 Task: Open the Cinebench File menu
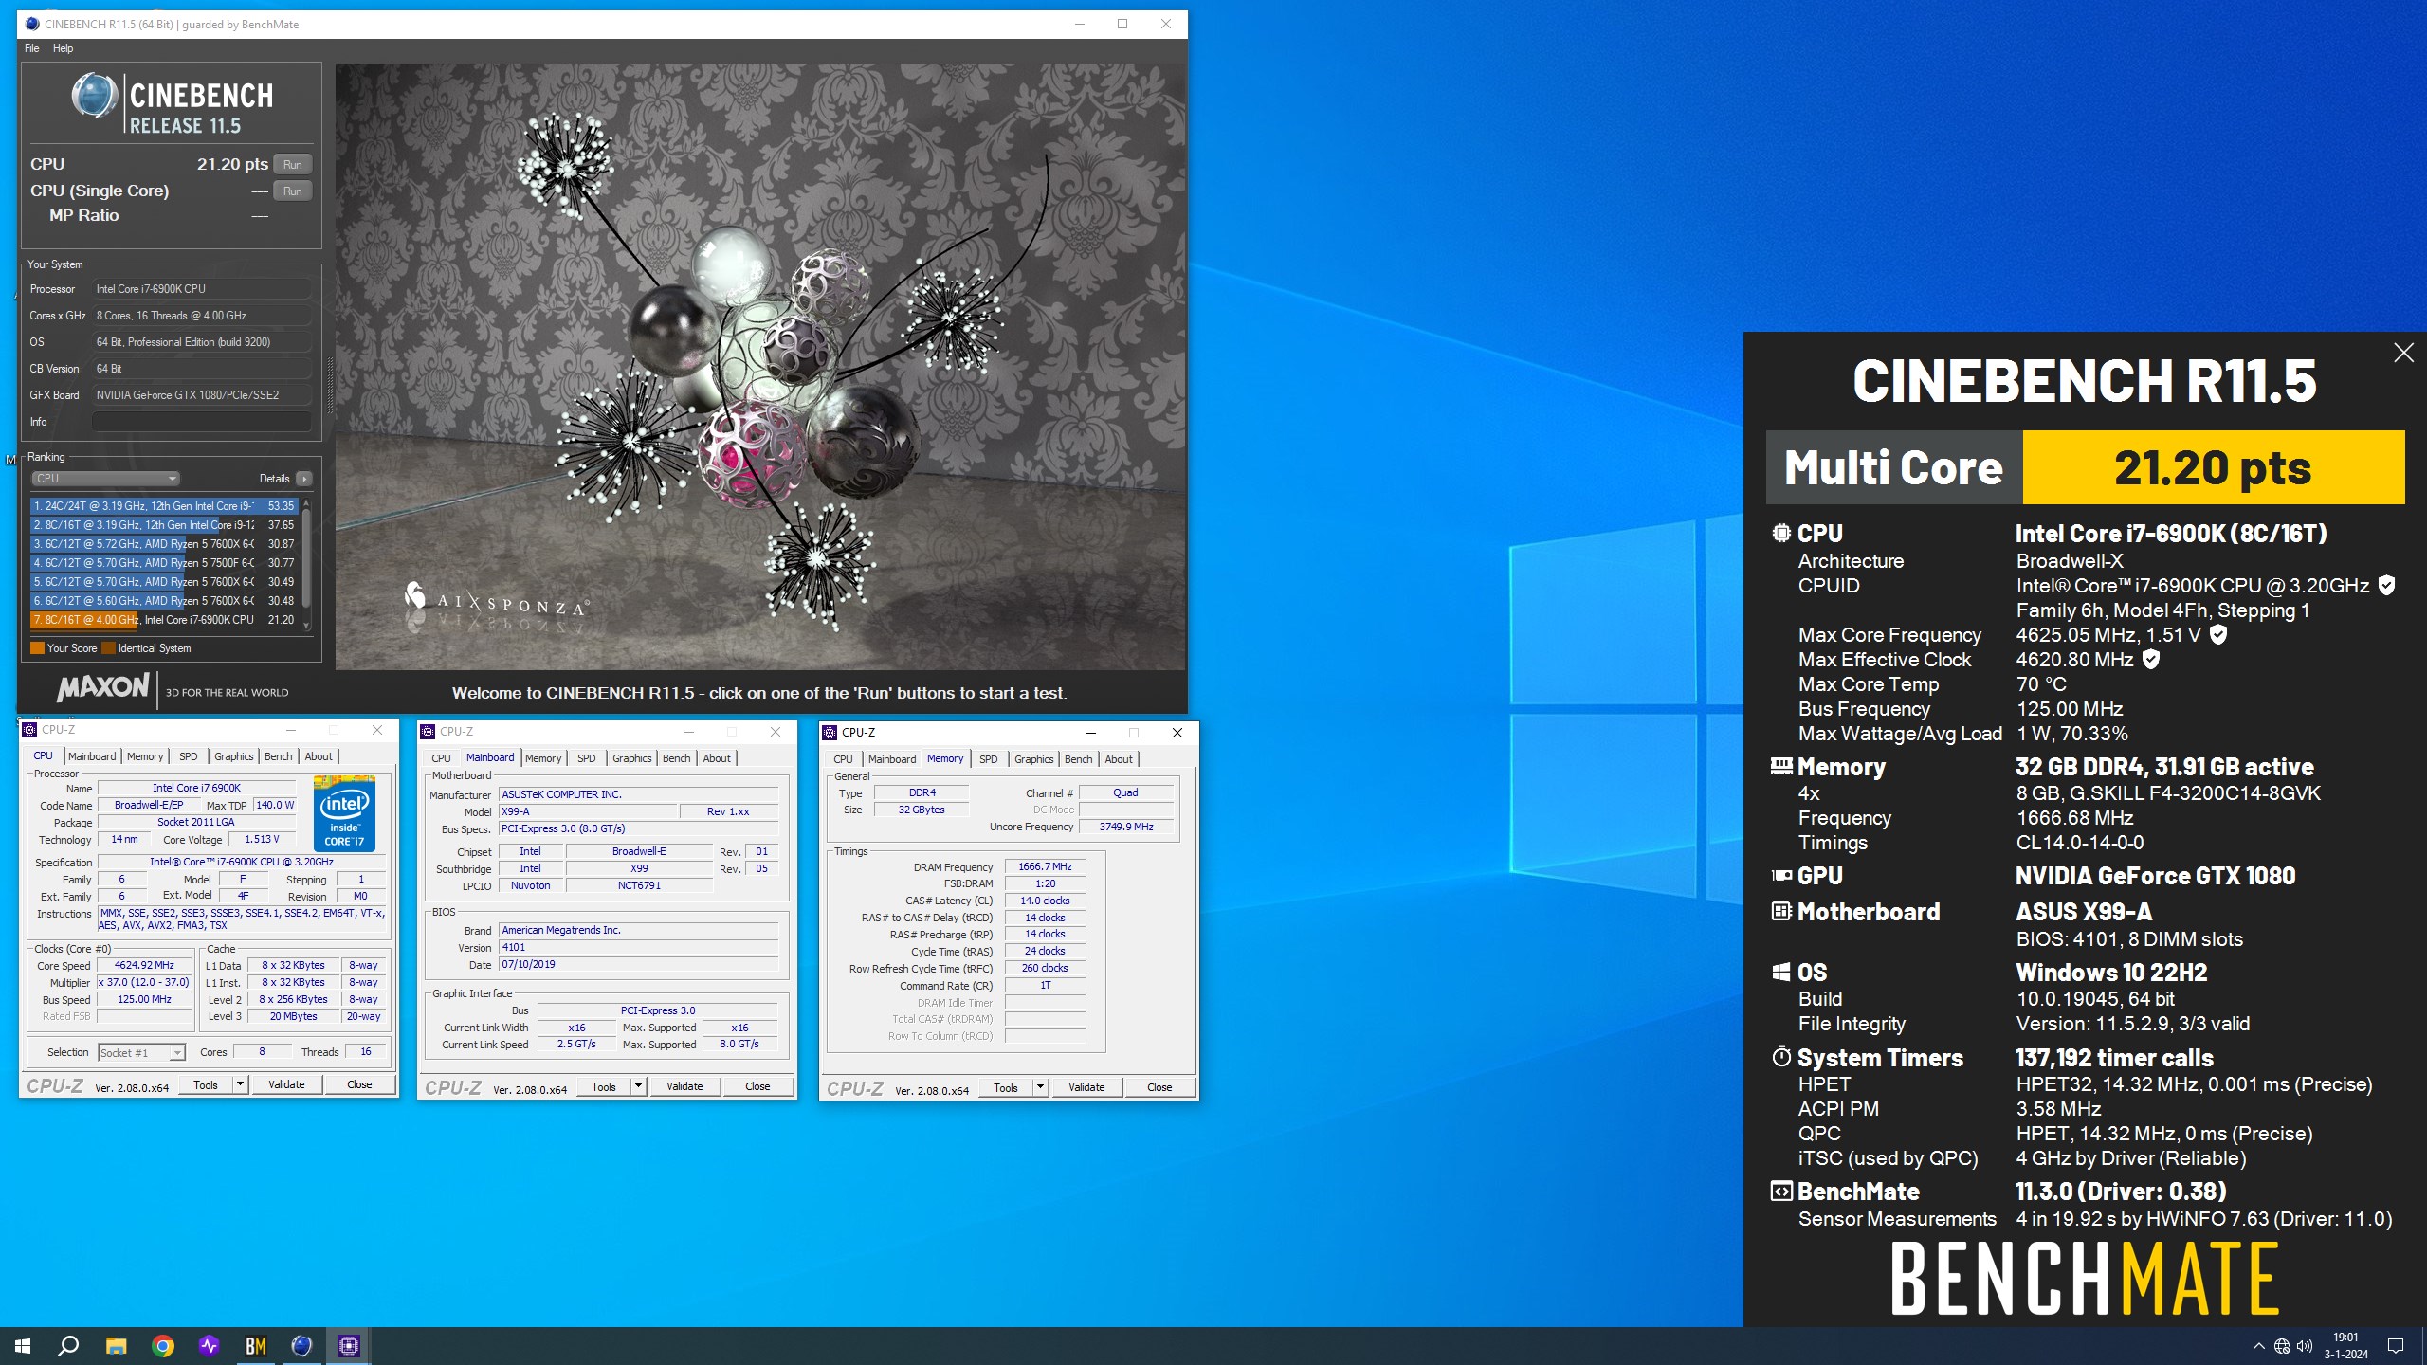(32, 48)
